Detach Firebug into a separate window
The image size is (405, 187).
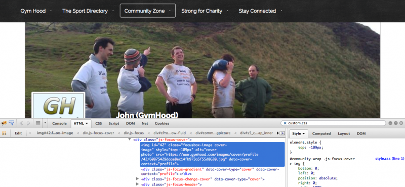click(396, 123)
